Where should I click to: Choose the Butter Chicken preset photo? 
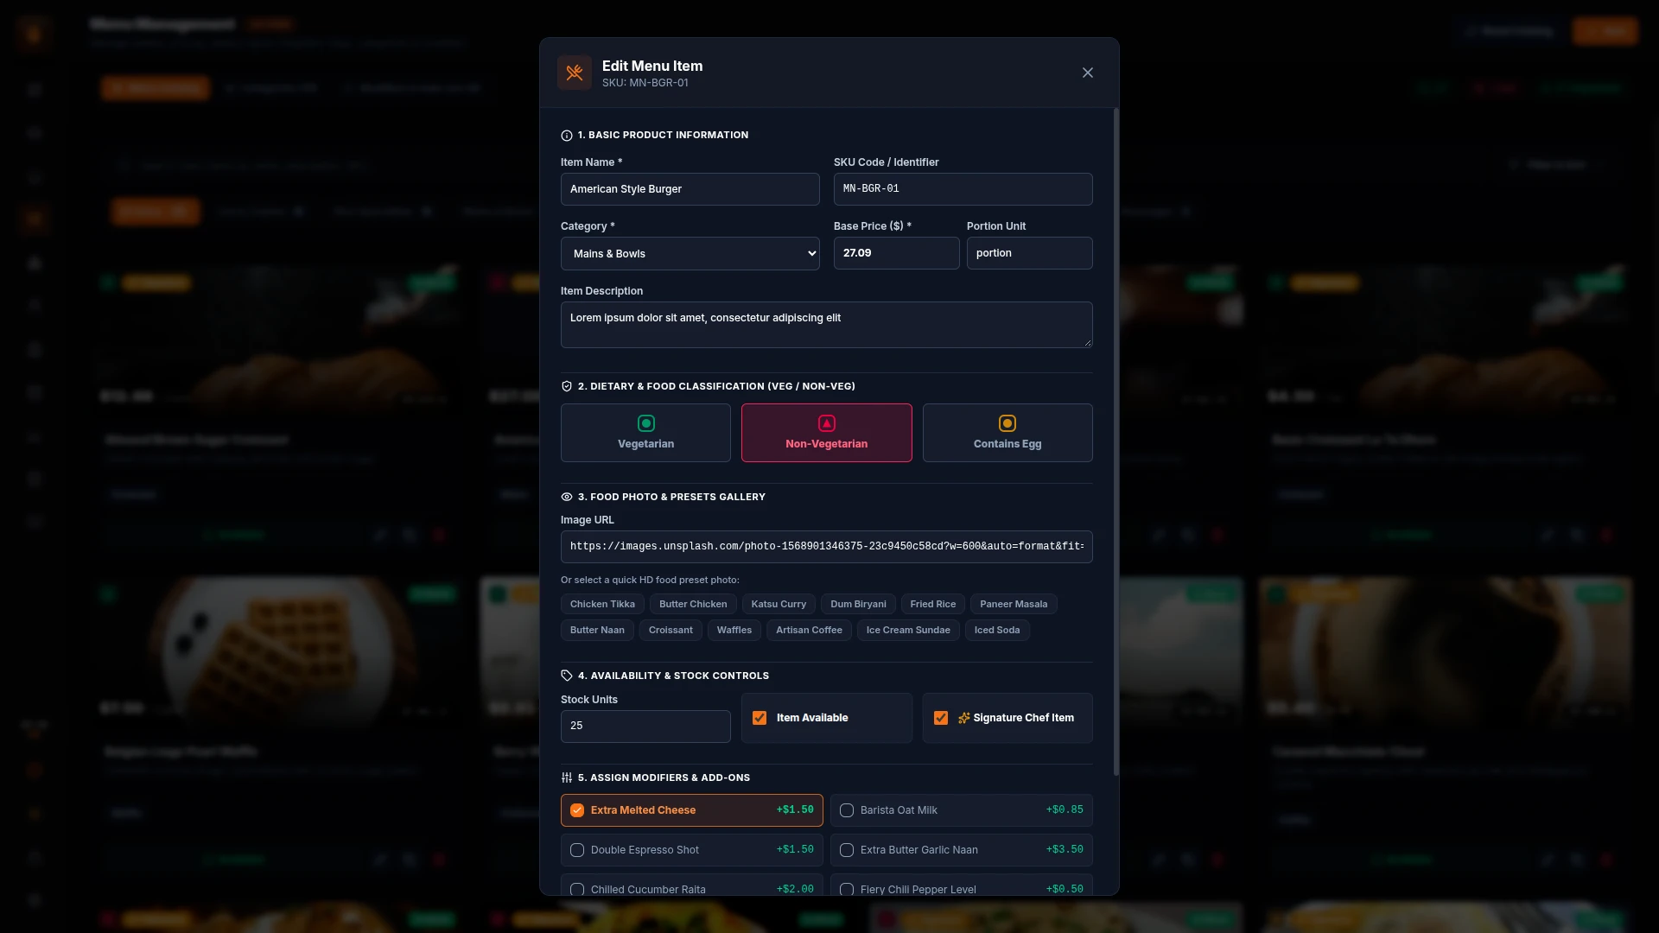coord(693,604)
